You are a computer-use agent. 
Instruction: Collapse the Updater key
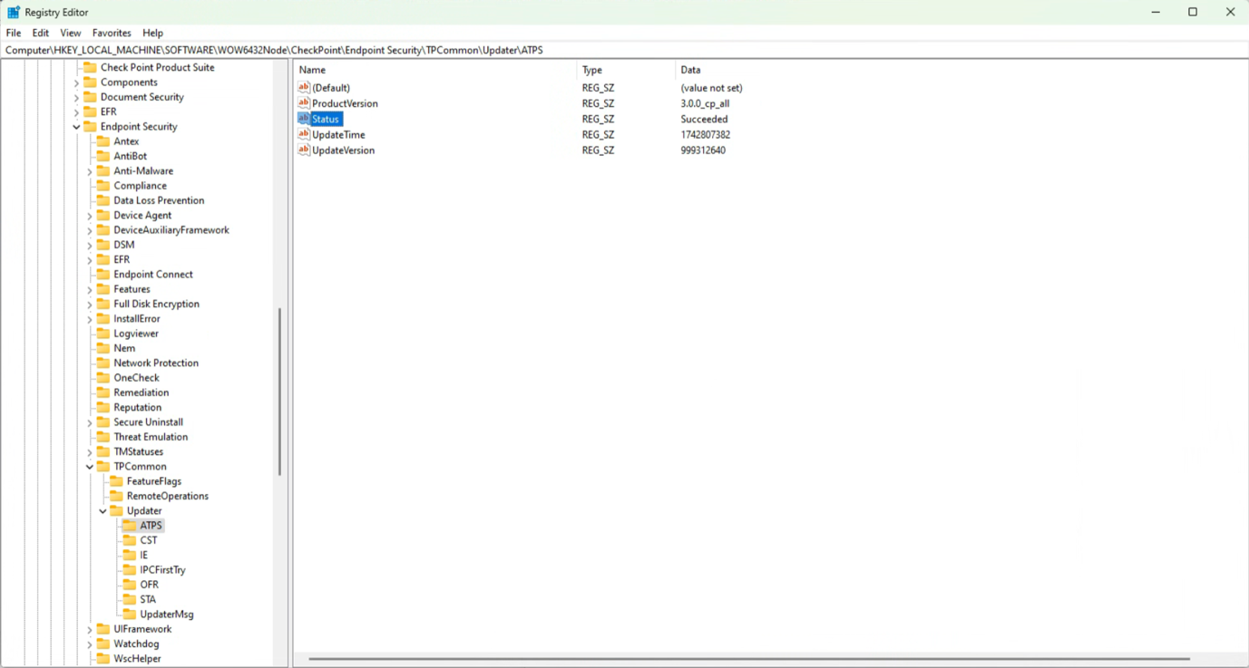point(102,511)
